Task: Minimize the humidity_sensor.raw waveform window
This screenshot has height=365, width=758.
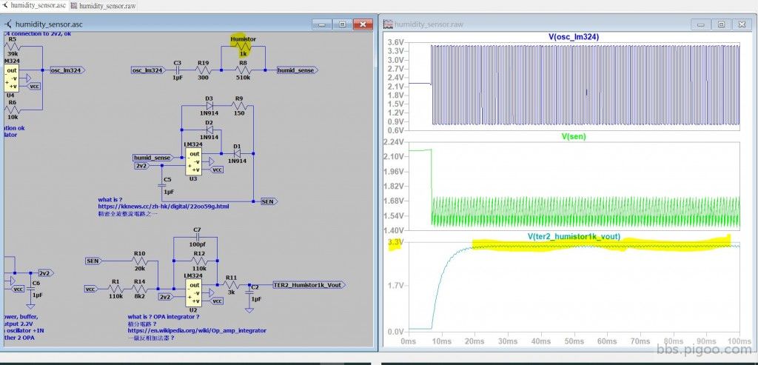Action: click(x=700, y=24)
